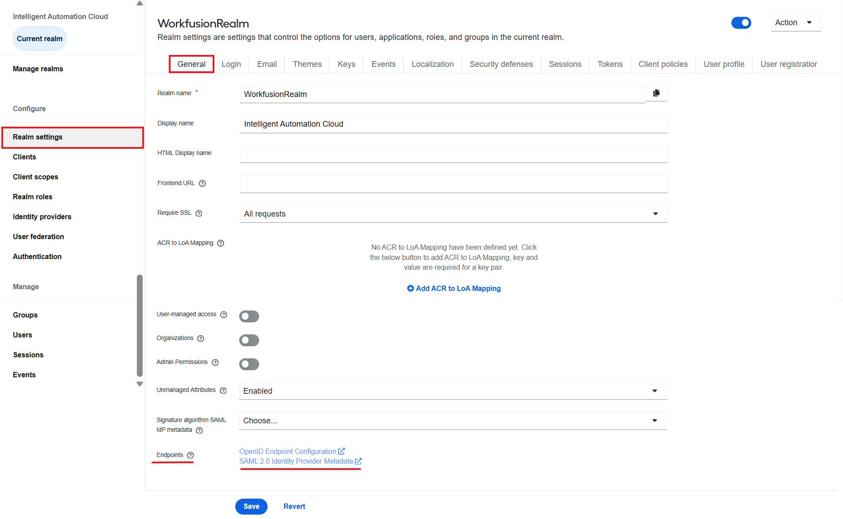This screenshot has height=519, width=843.
Task: Open Users in sidebar
Action: click(23, 335)
